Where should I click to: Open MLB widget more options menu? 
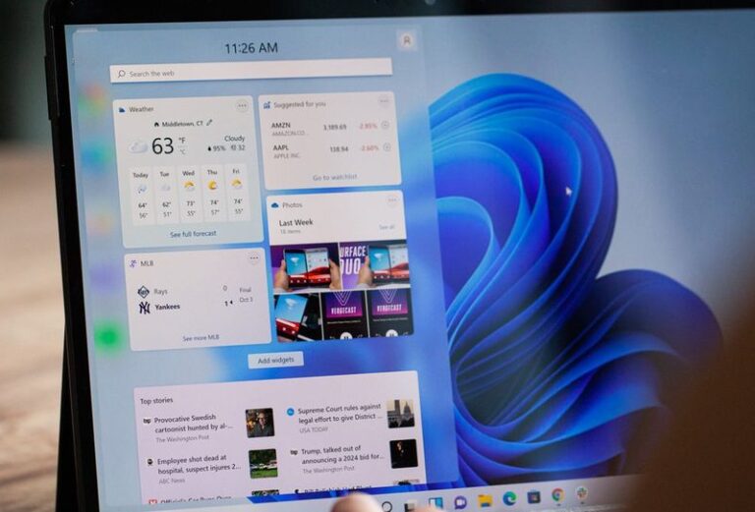tap(254, 258)
